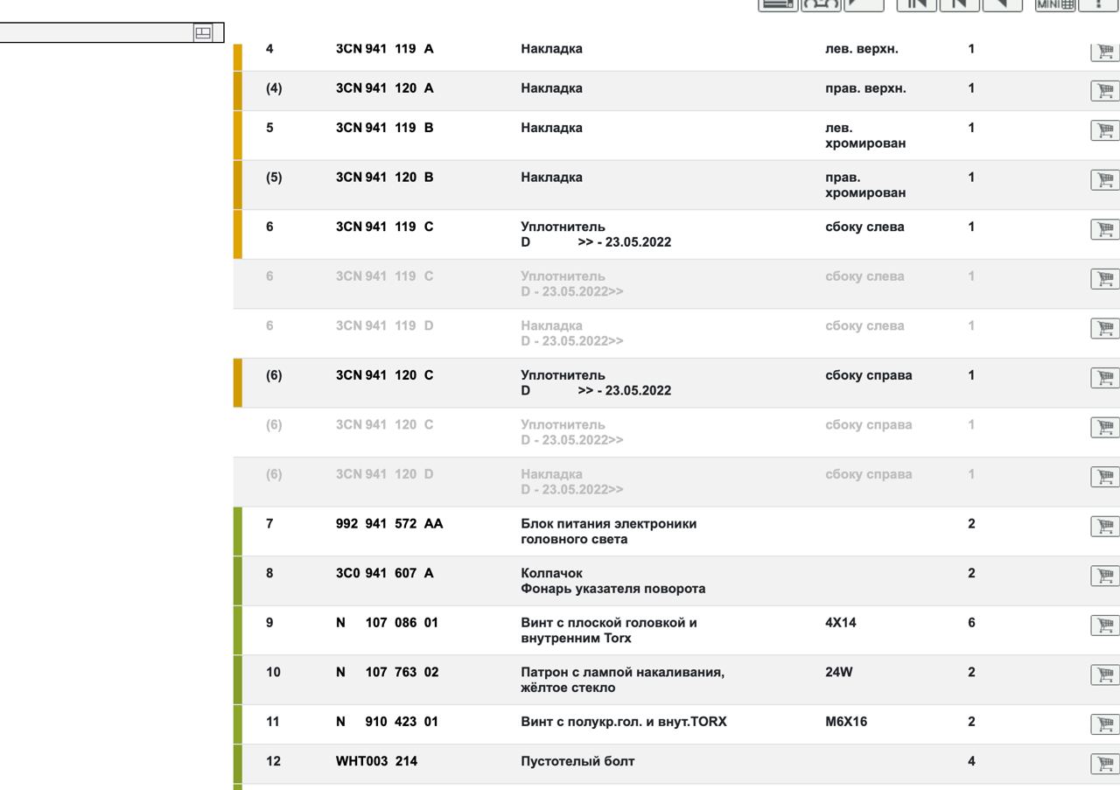The width and height of the screenshot is (1120, 790).
Task: Click cart icon for N 107 763 02 lamp holder
Action: tap(1105, 675)
